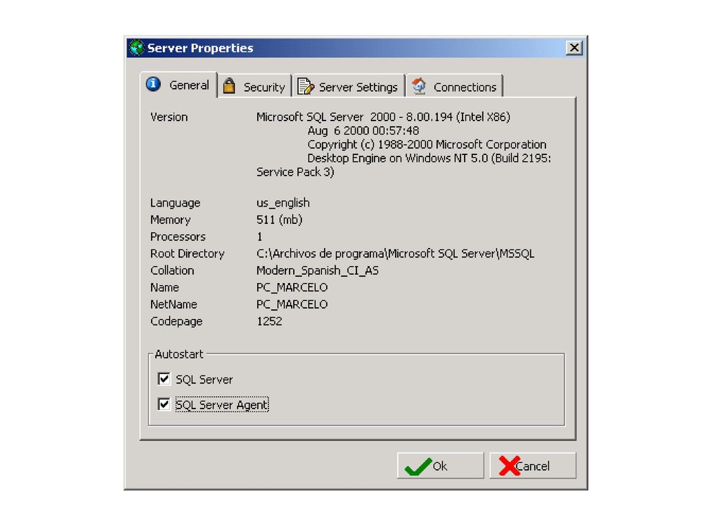
Task: Click the padlock icon on Security tab
Action: pyautogui.click(x=229, y=85)
